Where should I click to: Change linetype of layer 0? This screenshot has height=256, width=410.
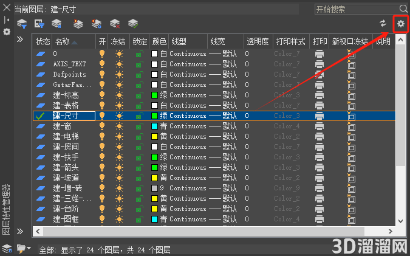[188, 54]
